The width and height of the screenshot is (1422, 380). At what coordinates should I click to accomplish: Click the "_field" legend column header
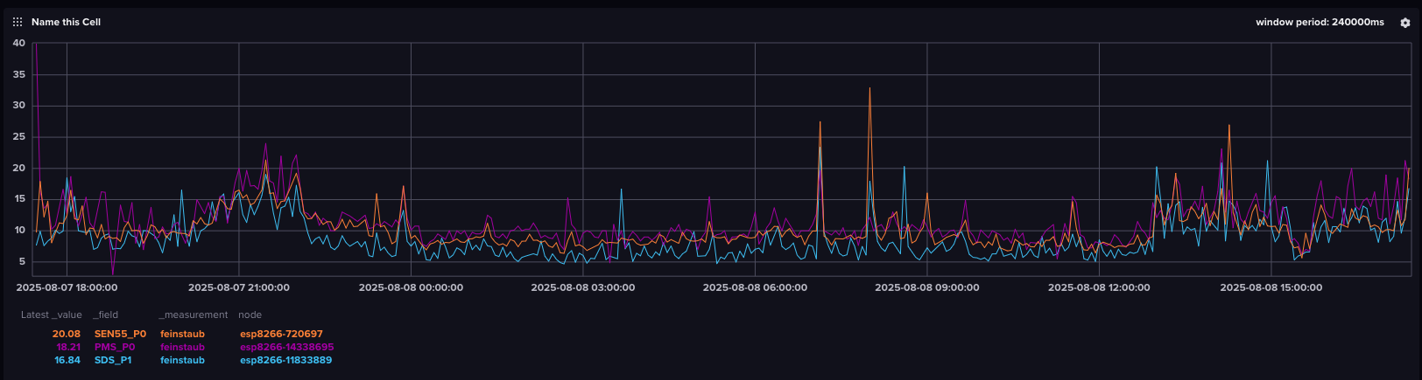click(x=105, y=314)
